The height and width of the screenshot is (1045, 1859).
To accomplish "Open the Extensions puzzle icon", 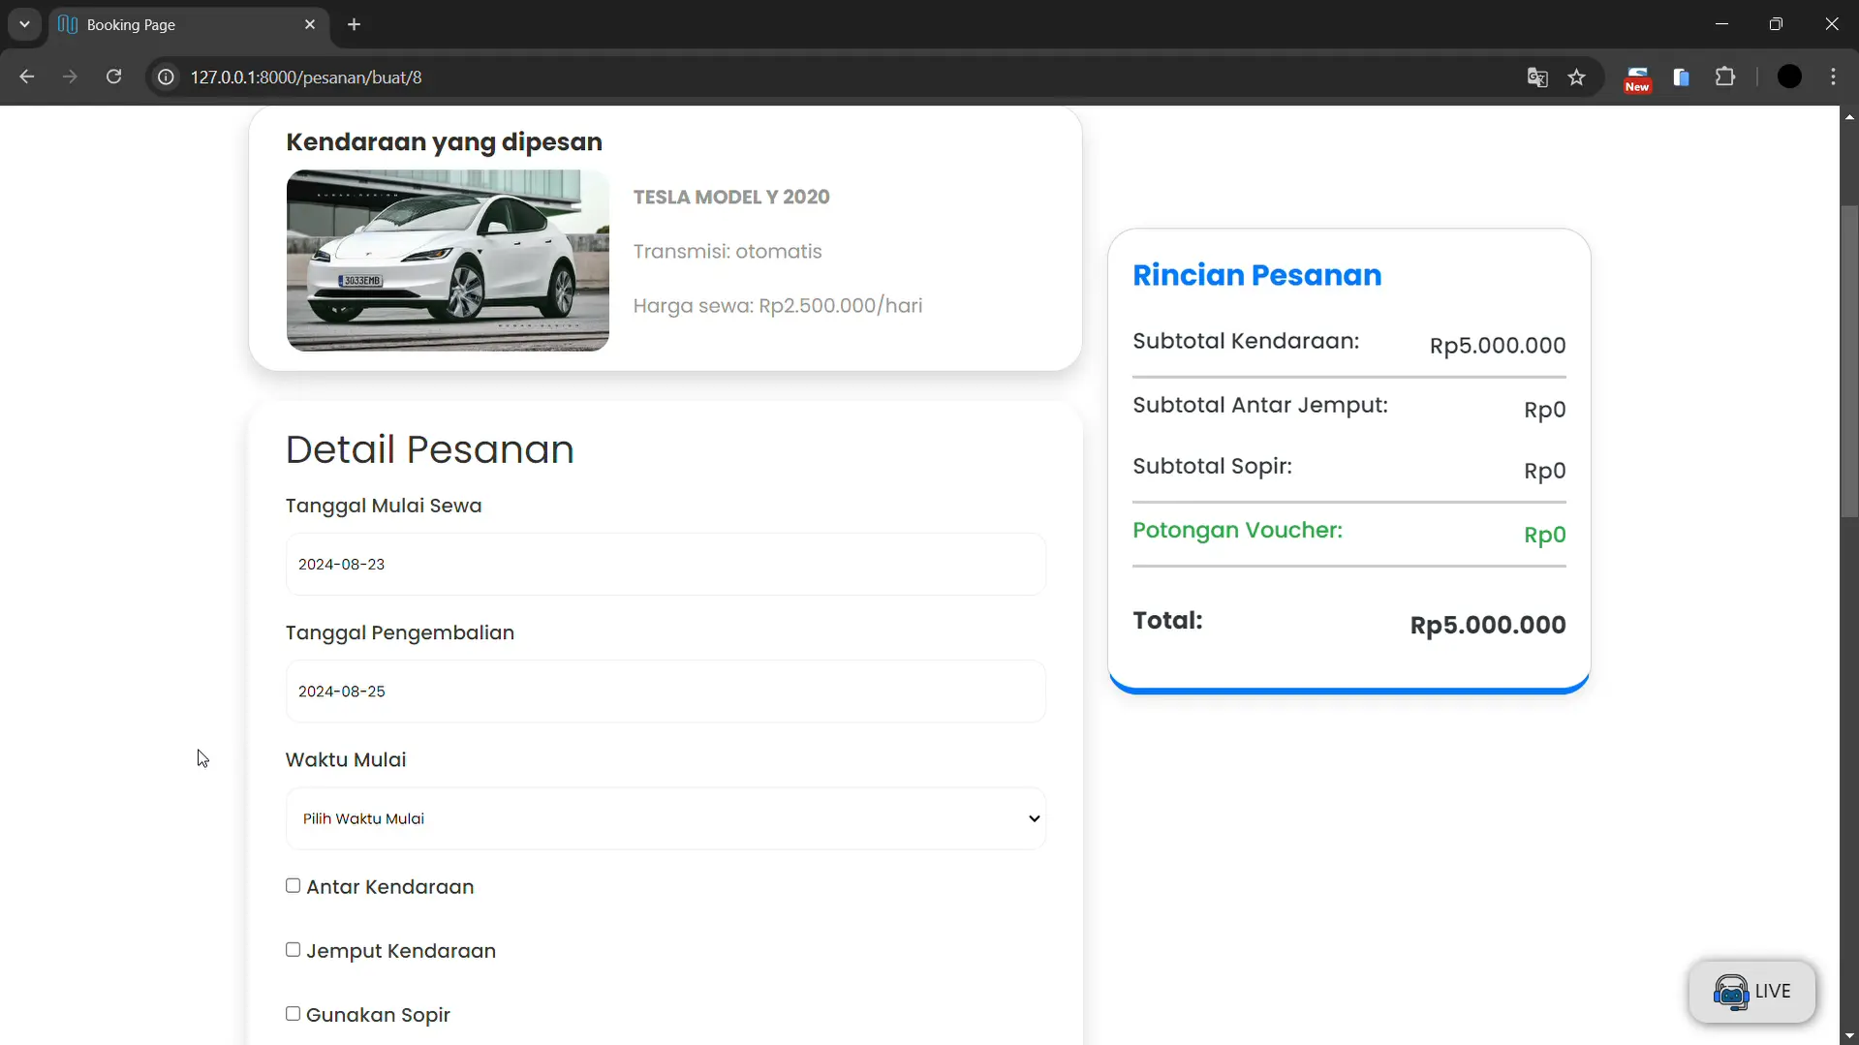I will (1725, 77).
